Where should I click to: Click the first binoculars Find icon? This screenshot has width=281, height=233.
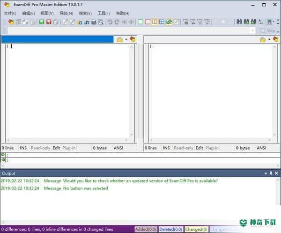pyautogui.click(x=239, y=22)
